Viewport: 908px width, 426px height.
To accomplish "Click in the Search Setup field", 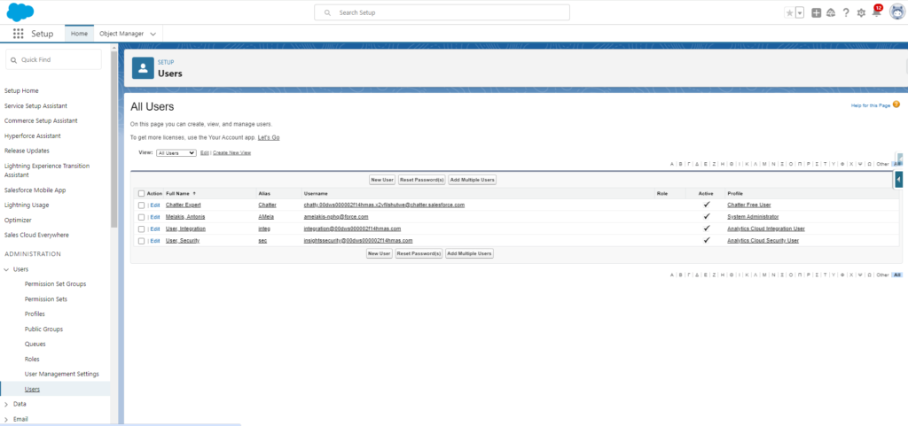I will 442,12.
